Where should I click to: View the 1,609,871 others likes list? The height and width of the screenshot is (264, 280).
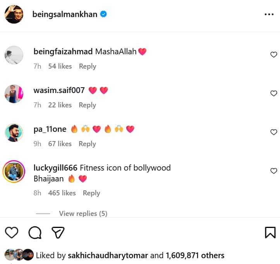195,255
